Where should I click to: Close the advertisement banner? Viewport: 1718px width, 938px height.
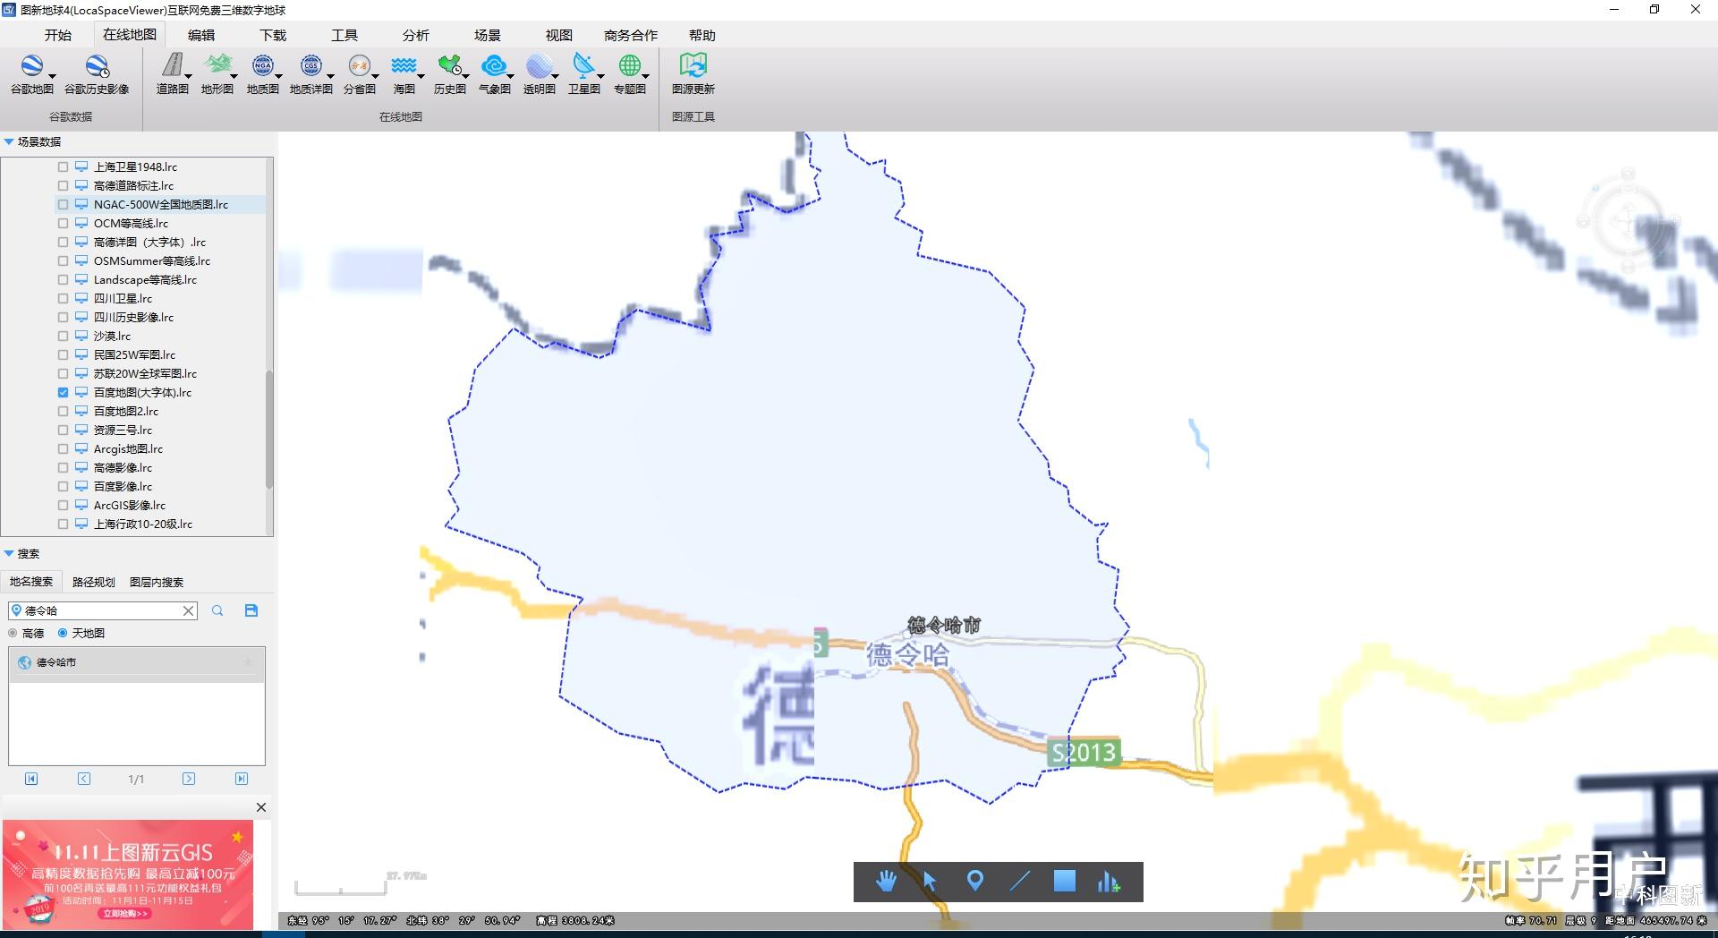tap(261, 807)
